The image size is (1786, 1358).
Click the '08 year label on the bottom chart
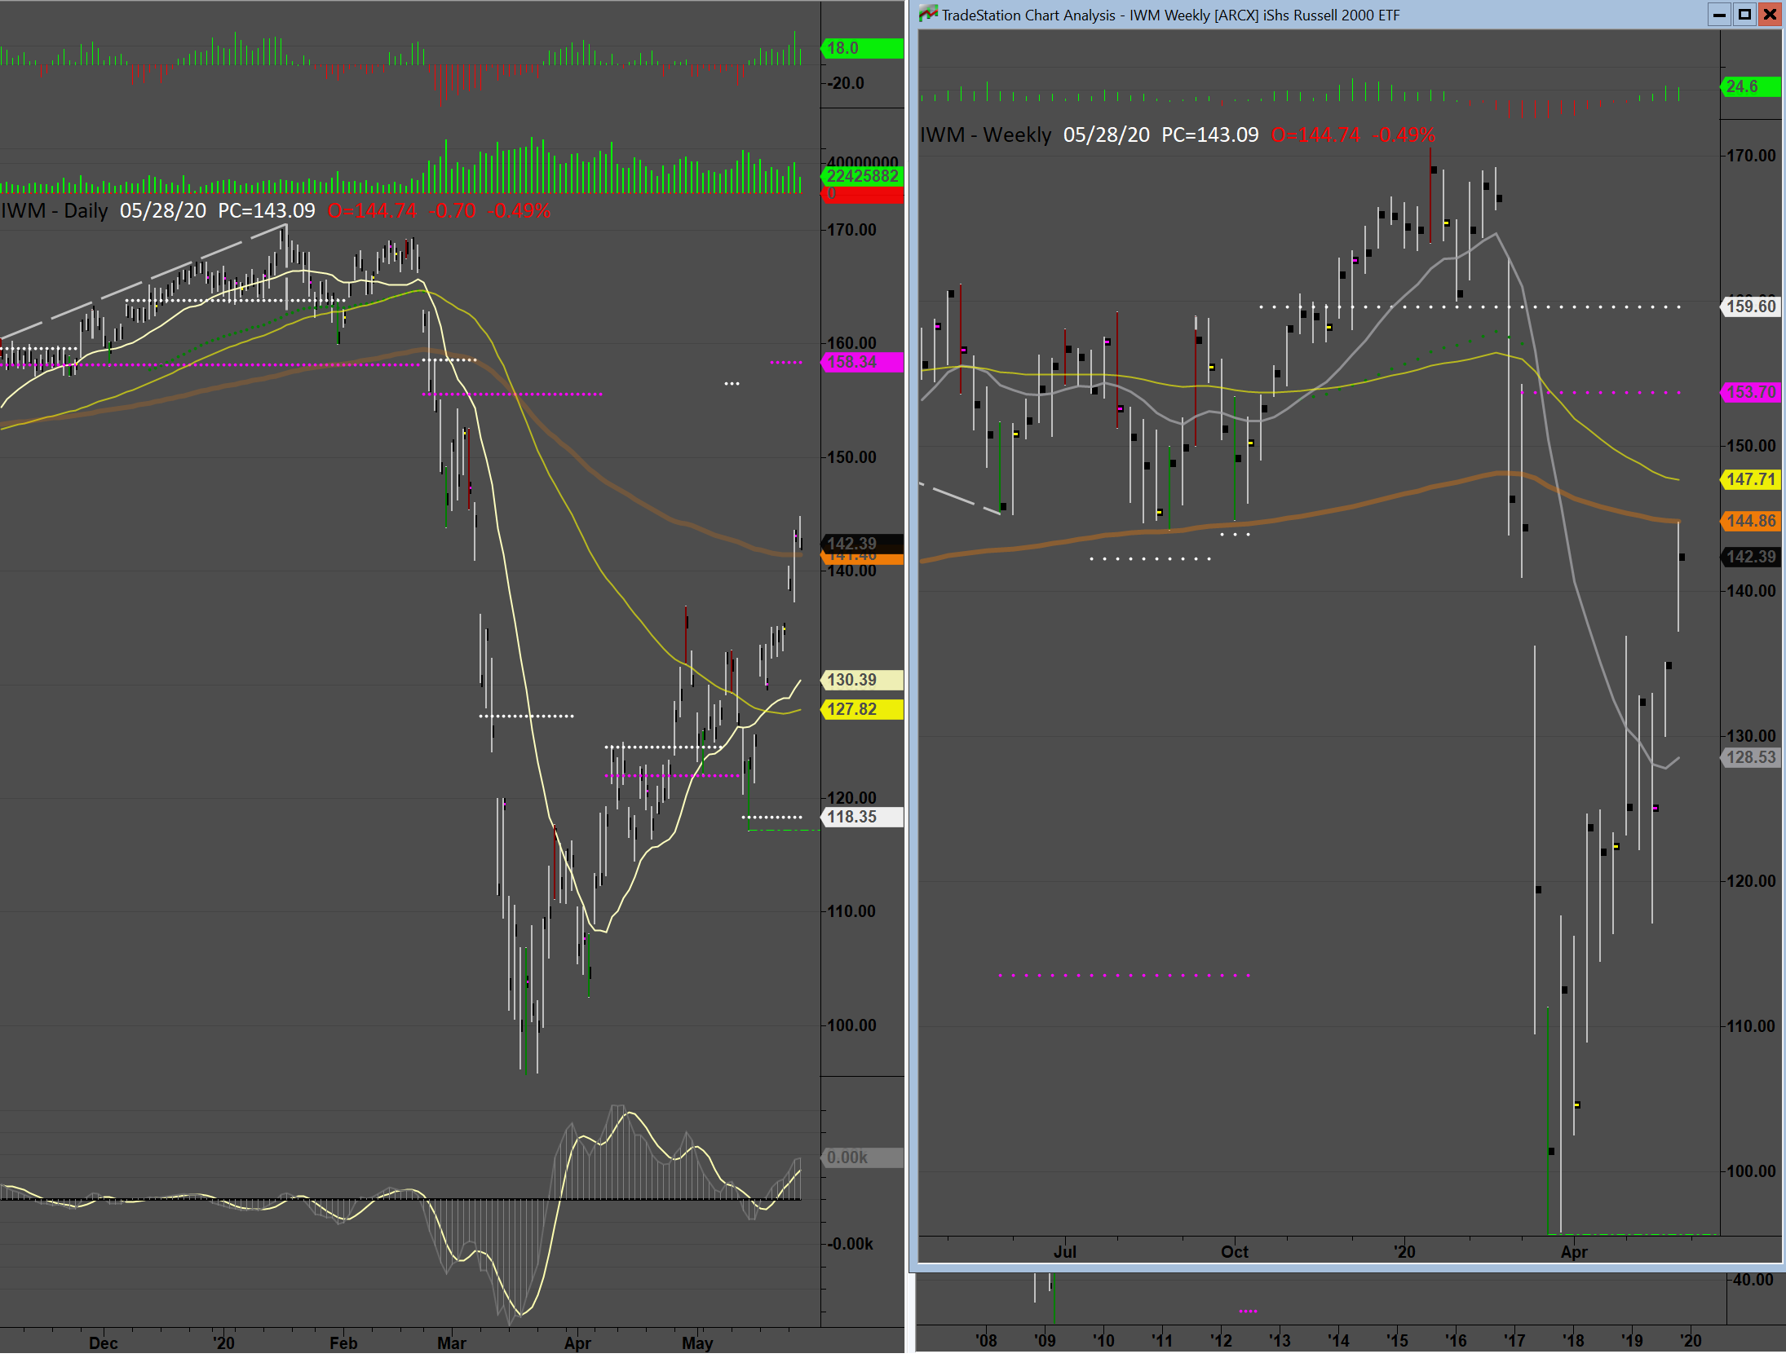tap(986, 1340)
